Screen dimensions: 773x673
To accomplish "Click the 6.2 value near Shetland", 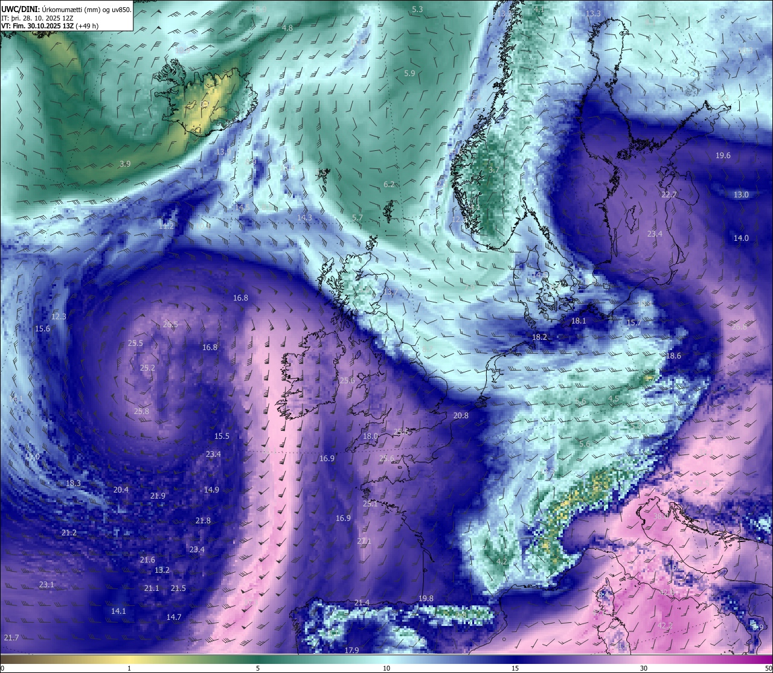I will (389, 185).
